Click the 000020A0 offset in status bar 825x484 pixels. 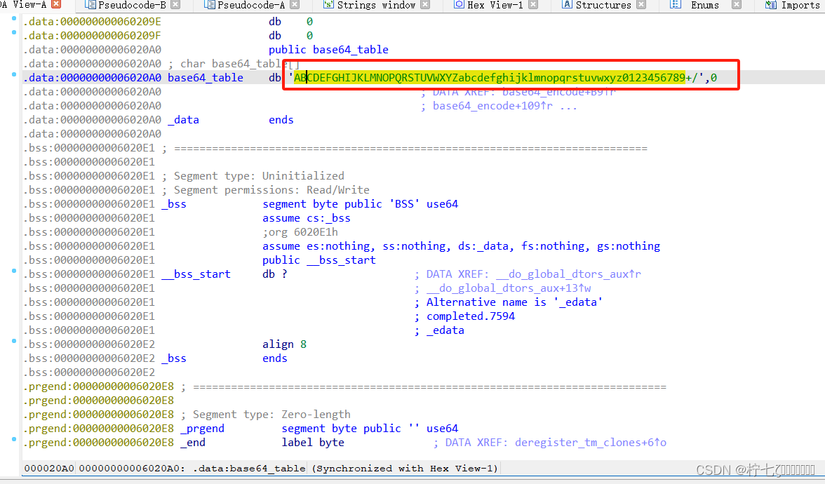tap(49, 469)
